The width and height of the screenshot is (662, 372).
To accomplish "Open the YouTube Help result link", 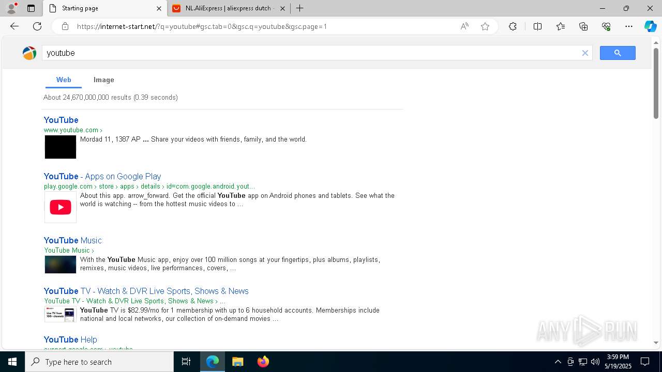I will (x=70, y=339).
